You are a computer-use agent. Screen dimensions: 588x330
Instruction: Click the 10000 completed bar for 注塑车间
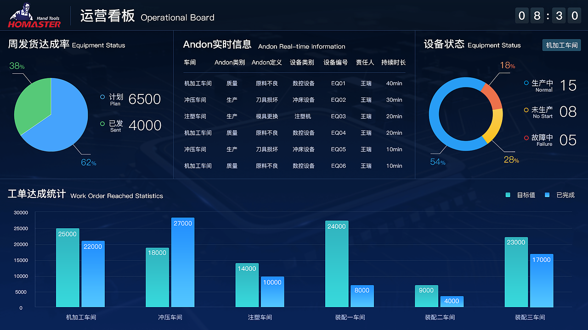pyautogui.click(x=272, y=292)
